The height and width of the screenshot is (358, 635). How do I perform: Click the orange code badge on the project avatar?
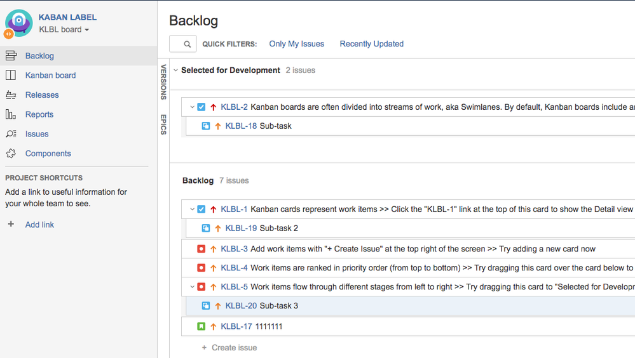(x=8, y=34)
